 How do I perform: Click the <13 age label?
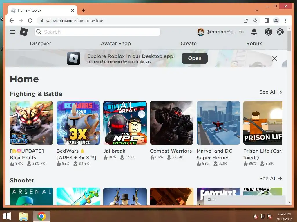coord(241,32)
